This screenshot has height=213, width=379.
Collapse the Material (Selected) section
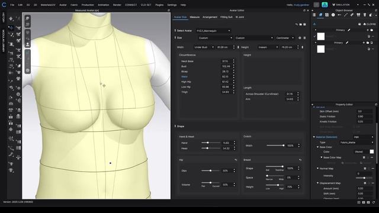pos(314,137)
